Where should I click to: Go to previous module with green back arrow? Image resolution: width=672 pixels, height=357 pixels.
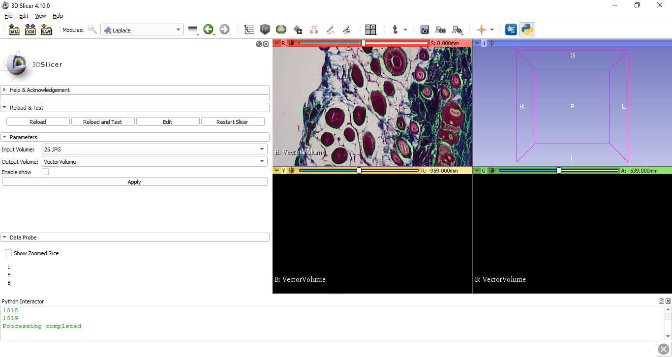pyautogui.click(x=208, y=30)
